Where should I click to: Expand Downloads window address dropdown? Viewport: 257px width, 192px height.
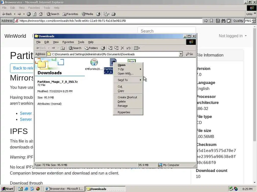(181, 54)
